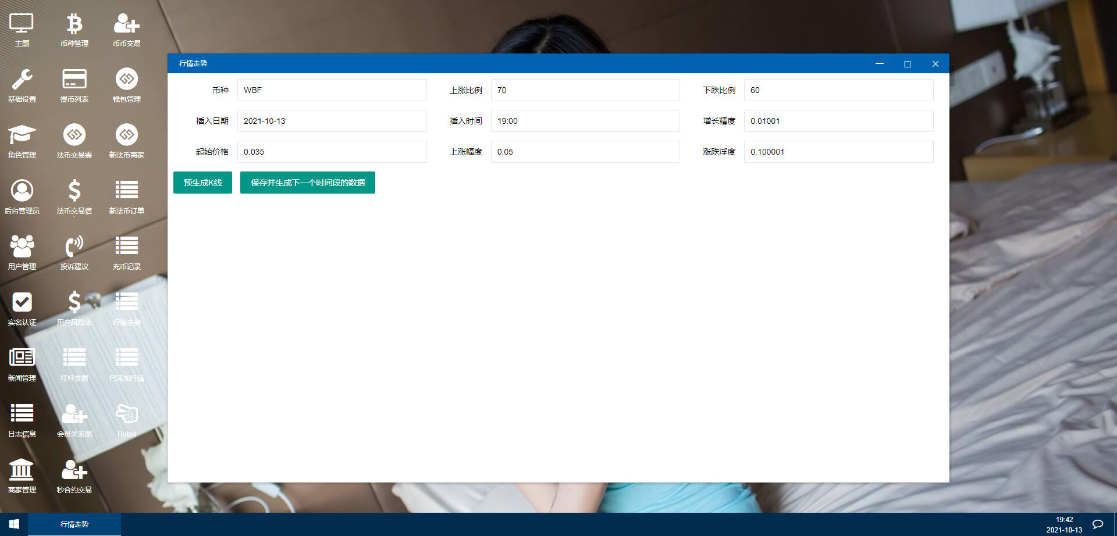Viewport: 1117px width, 536px height.
Task: Open 实名认证 checkmark icon
Action: (22, 309)
